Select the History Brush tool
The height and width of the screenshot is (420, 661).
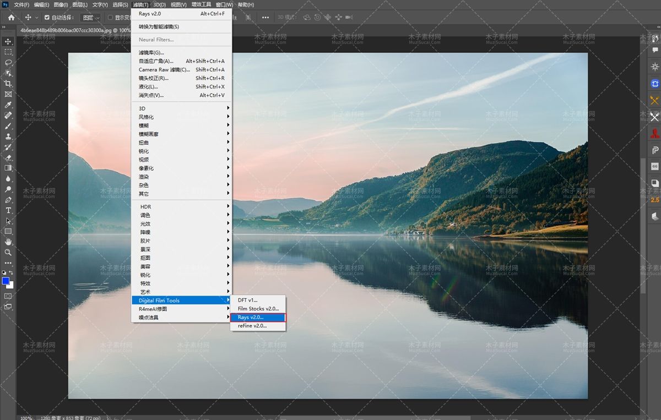point(8,147)
